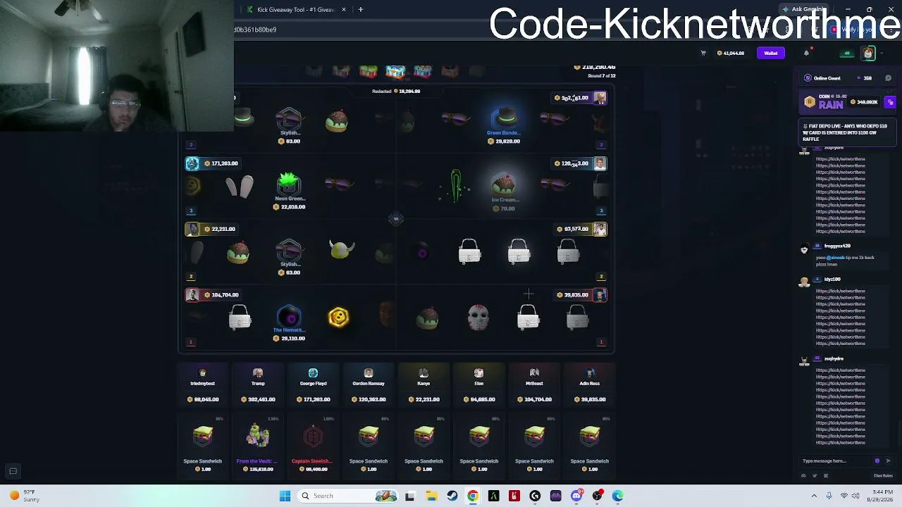The image size is (902, 507).
Task: Open the user profile avatar
Action: [868, 53]
